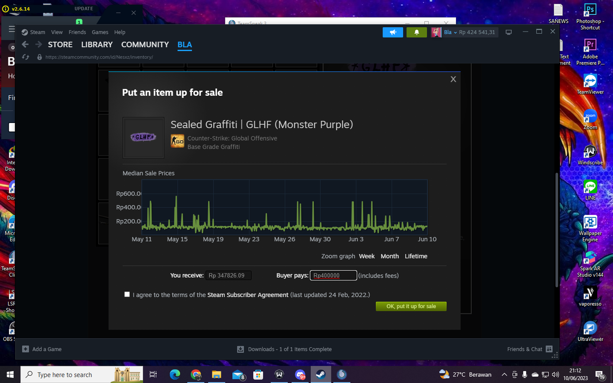The image size is (613, 383).
Task: Go back with Steam's back arrow
Action: click(25, 45)
